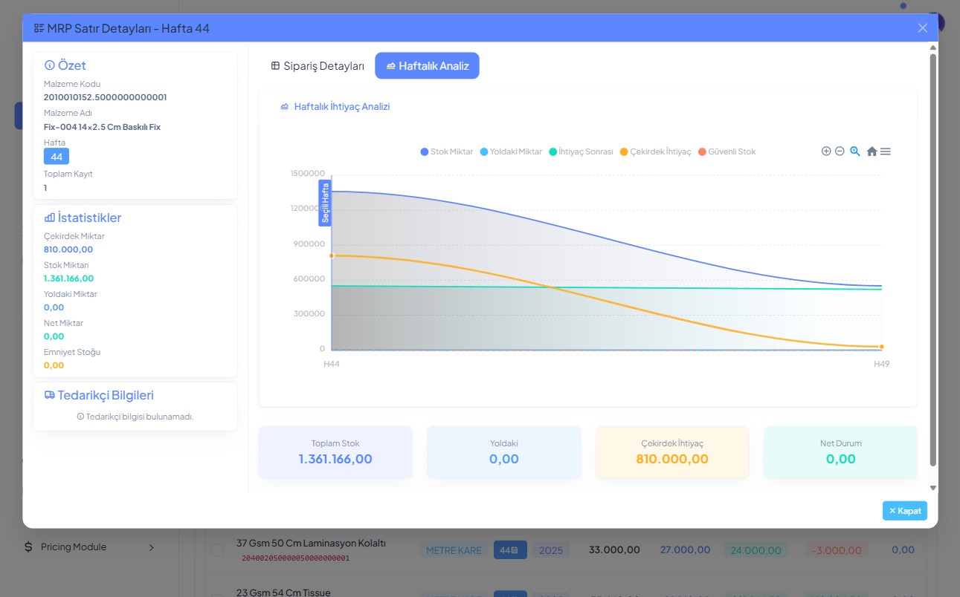This screenshot has height=597, width=960.
Task: Click the Tedarikçi Bilgileri truck icon
Action: pos(50,395)
